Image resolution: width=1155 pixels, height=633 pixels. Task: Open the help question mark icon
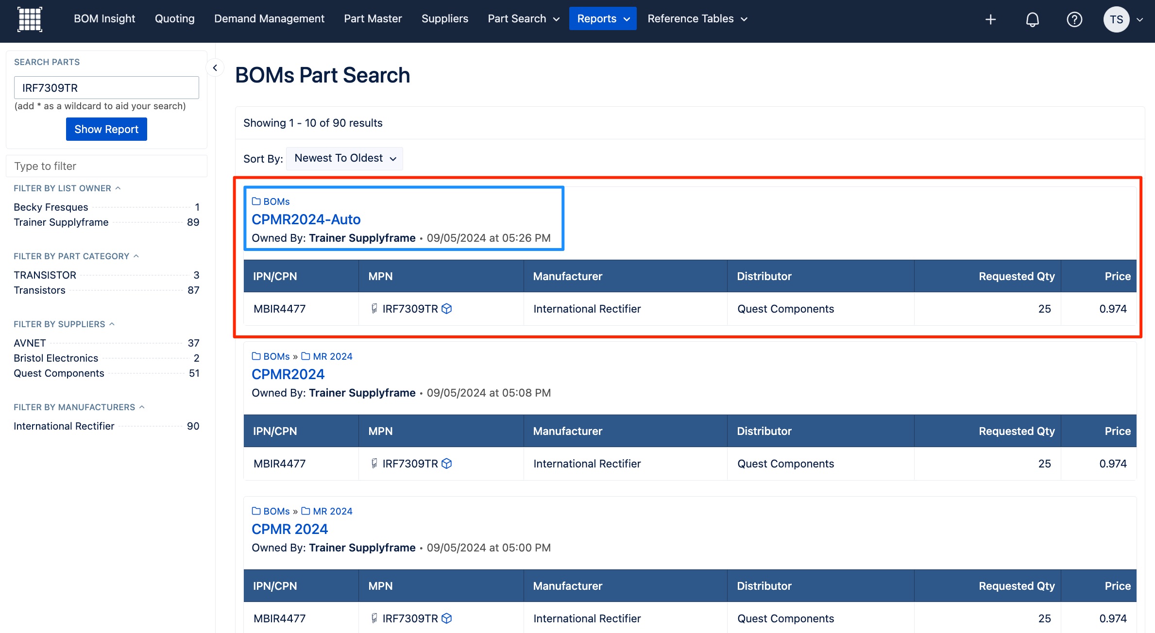pos(1074,19)
